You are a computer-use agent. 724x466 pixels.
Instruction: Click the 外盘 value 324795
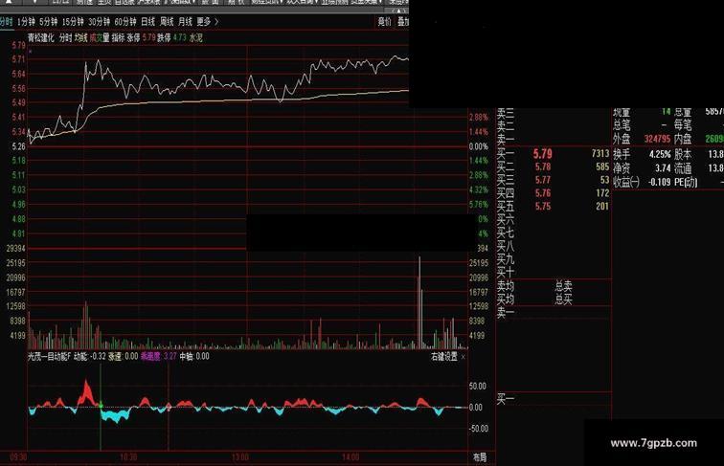[x=657, y=139]
